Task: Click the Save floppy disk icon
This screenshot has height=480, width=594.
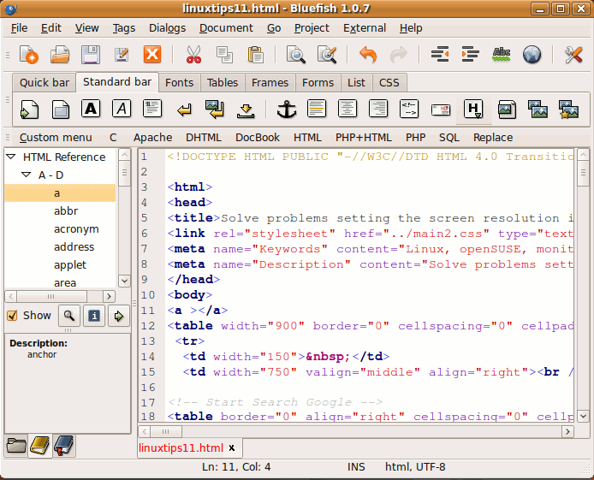Action: point(91,56)
